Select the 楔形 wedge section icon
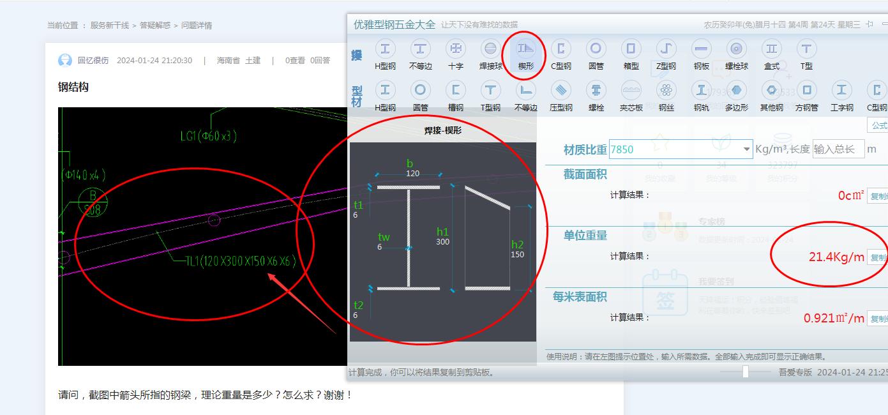Image resolution: width=888 pixels, height=415 pixels. [525, 54]
